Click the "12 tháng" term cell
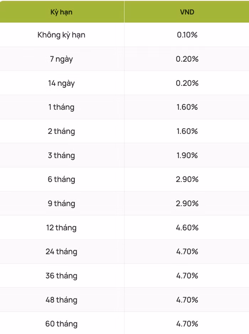The image size is (249, 334). [x=61, y=228]
